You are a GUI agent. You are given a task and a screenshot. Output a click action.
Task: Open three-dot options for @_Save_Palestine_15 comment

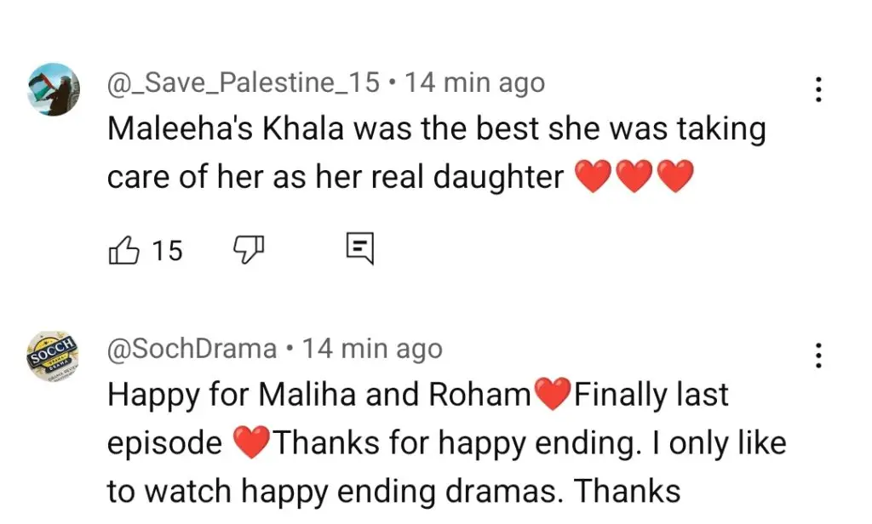click(x=818, y=89)
